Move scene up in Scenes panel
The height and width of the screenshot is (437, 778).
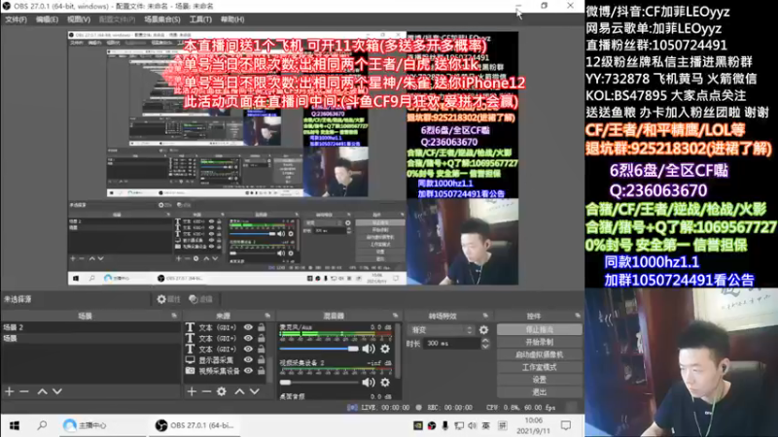coord(42,391)
